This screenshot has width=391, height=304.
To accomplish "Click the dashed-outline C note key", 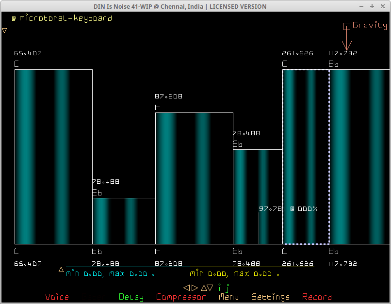I will [306, 157].
